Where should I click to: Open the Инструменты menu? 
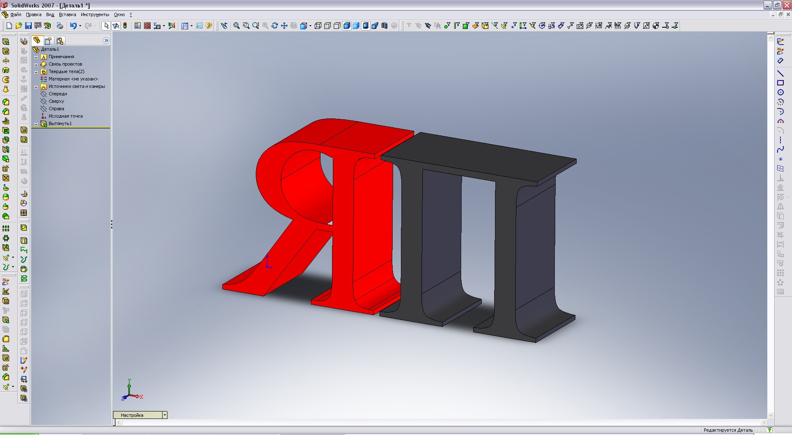tap(95, 14)
